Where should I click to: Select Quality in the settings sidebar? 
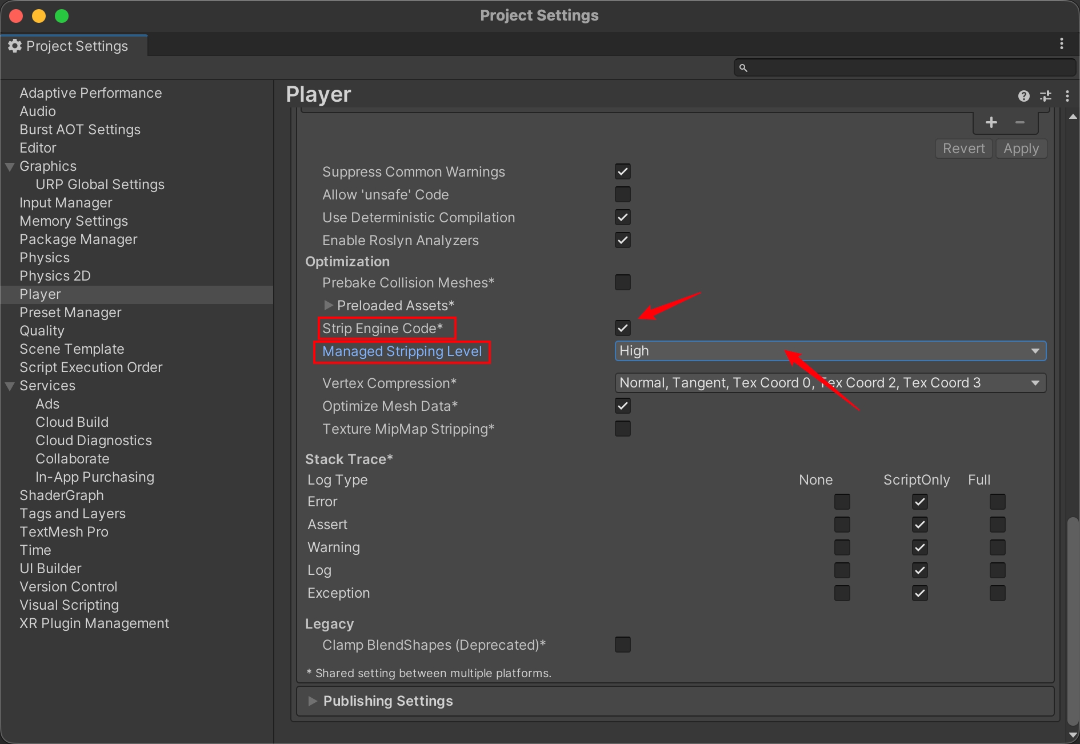(x=42, y=331)
